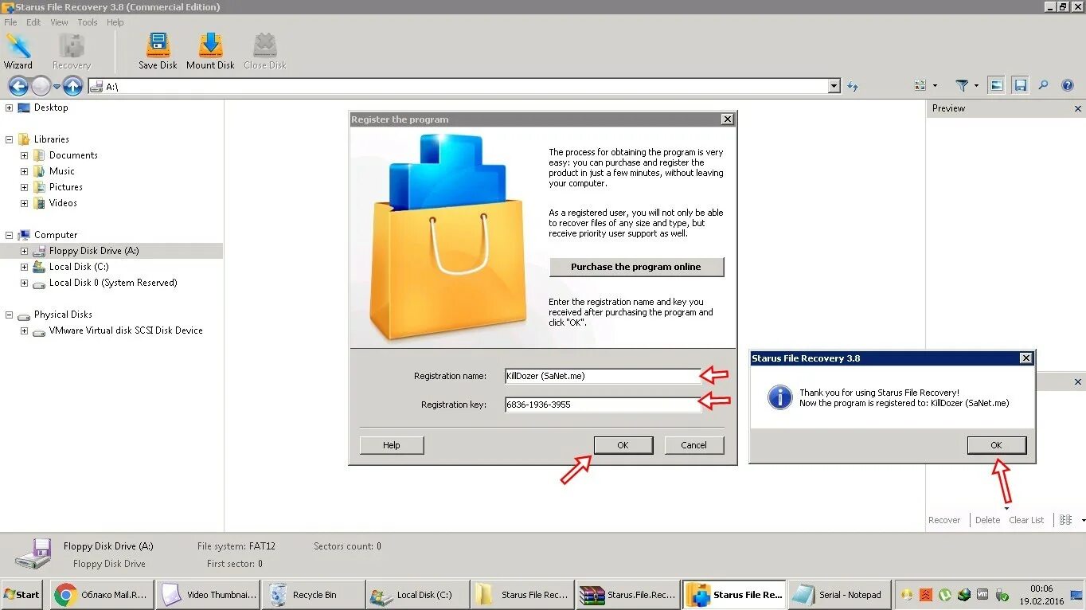This screenshot has width=1086, height=610.
Task: Refresh the location using the blue arrows icon
Action: [853, 86]
